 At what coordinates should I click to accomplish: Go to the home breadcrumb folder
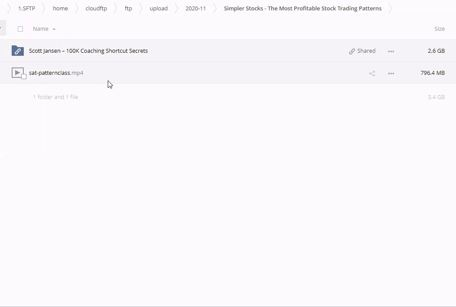point(60,9)
